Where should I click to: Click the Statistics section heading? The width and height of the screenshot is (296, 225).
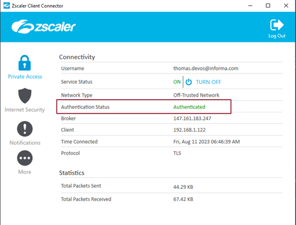coord(72,173)
